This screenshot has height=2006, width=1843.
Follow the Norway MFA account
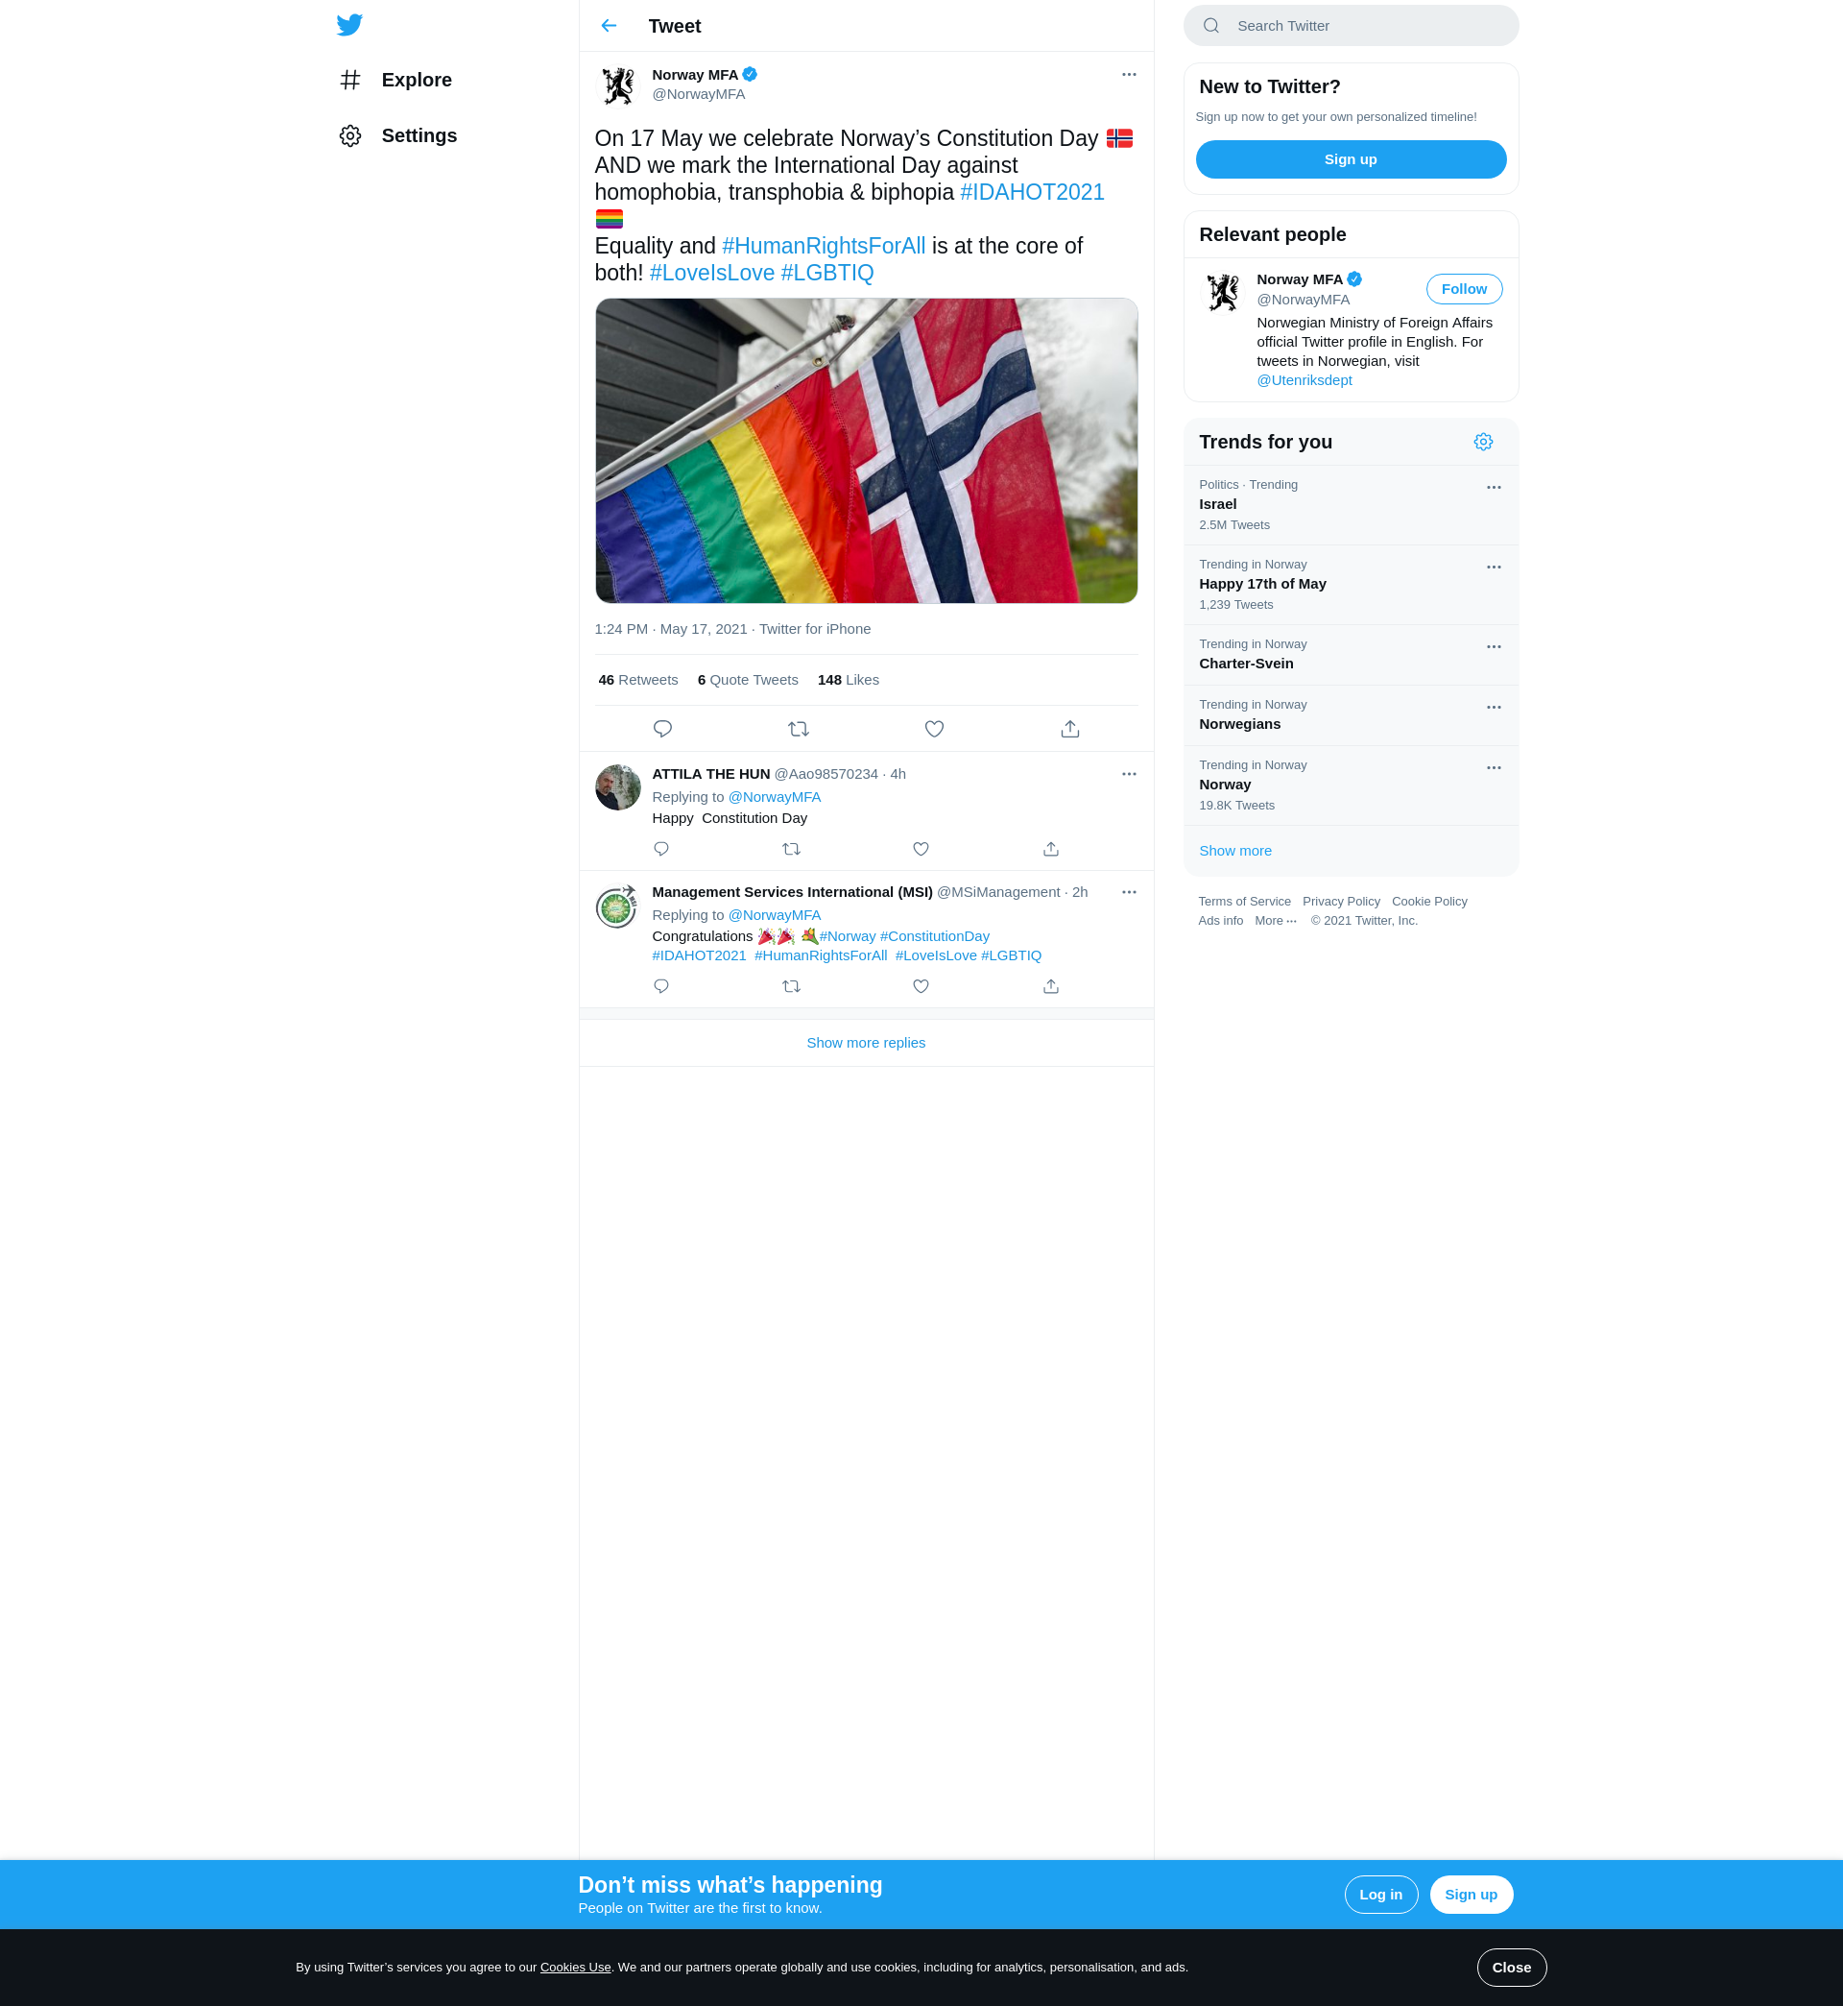(1463, 289)
